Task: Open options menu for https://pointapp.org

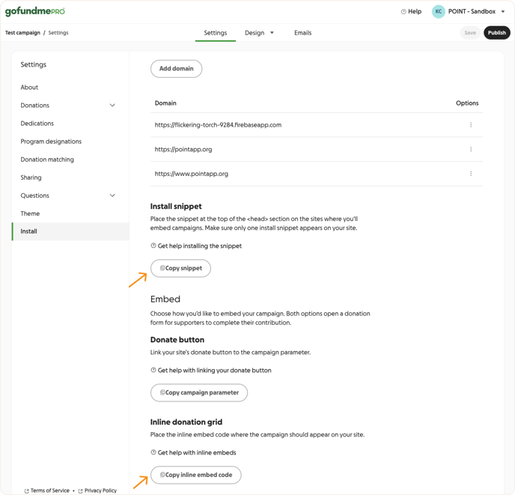Action: point(471,149)
